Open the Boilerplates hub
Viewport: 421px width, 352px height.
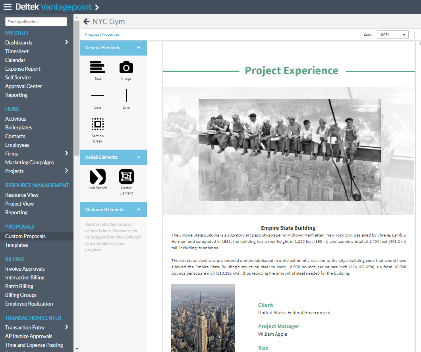pos(19,127)
